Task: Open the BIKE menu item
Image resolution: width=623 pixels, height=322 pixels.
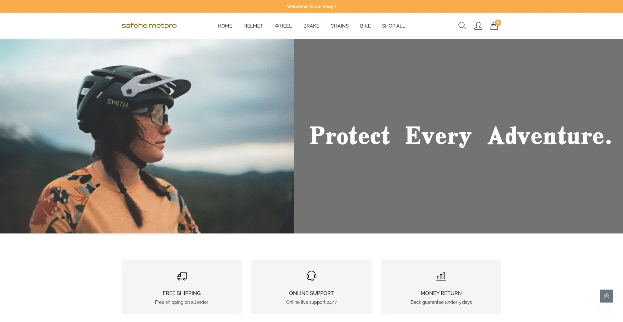Action: click(365, 26)
